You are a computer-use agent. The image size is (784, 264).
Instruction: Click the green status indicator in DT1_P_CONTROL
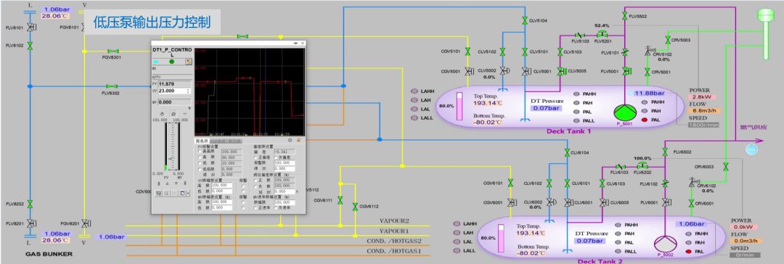coord(172,62)
